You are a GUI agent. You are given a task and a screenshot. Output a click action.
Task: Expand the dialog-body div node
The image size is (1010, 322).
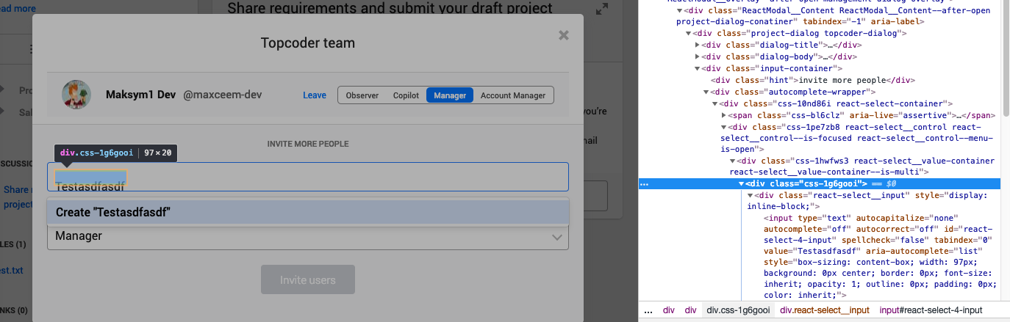(698, 56)
